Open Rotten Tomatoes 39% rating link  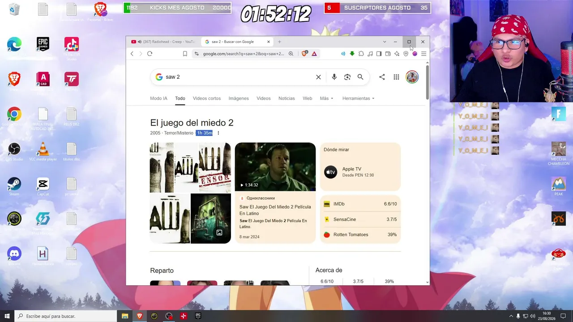click(360, 235)
